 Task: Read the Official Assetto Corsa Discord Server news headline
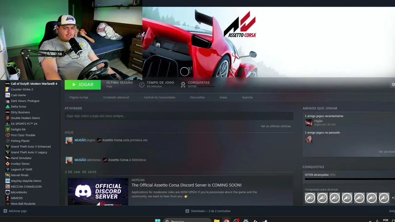(x=186, y=185)
